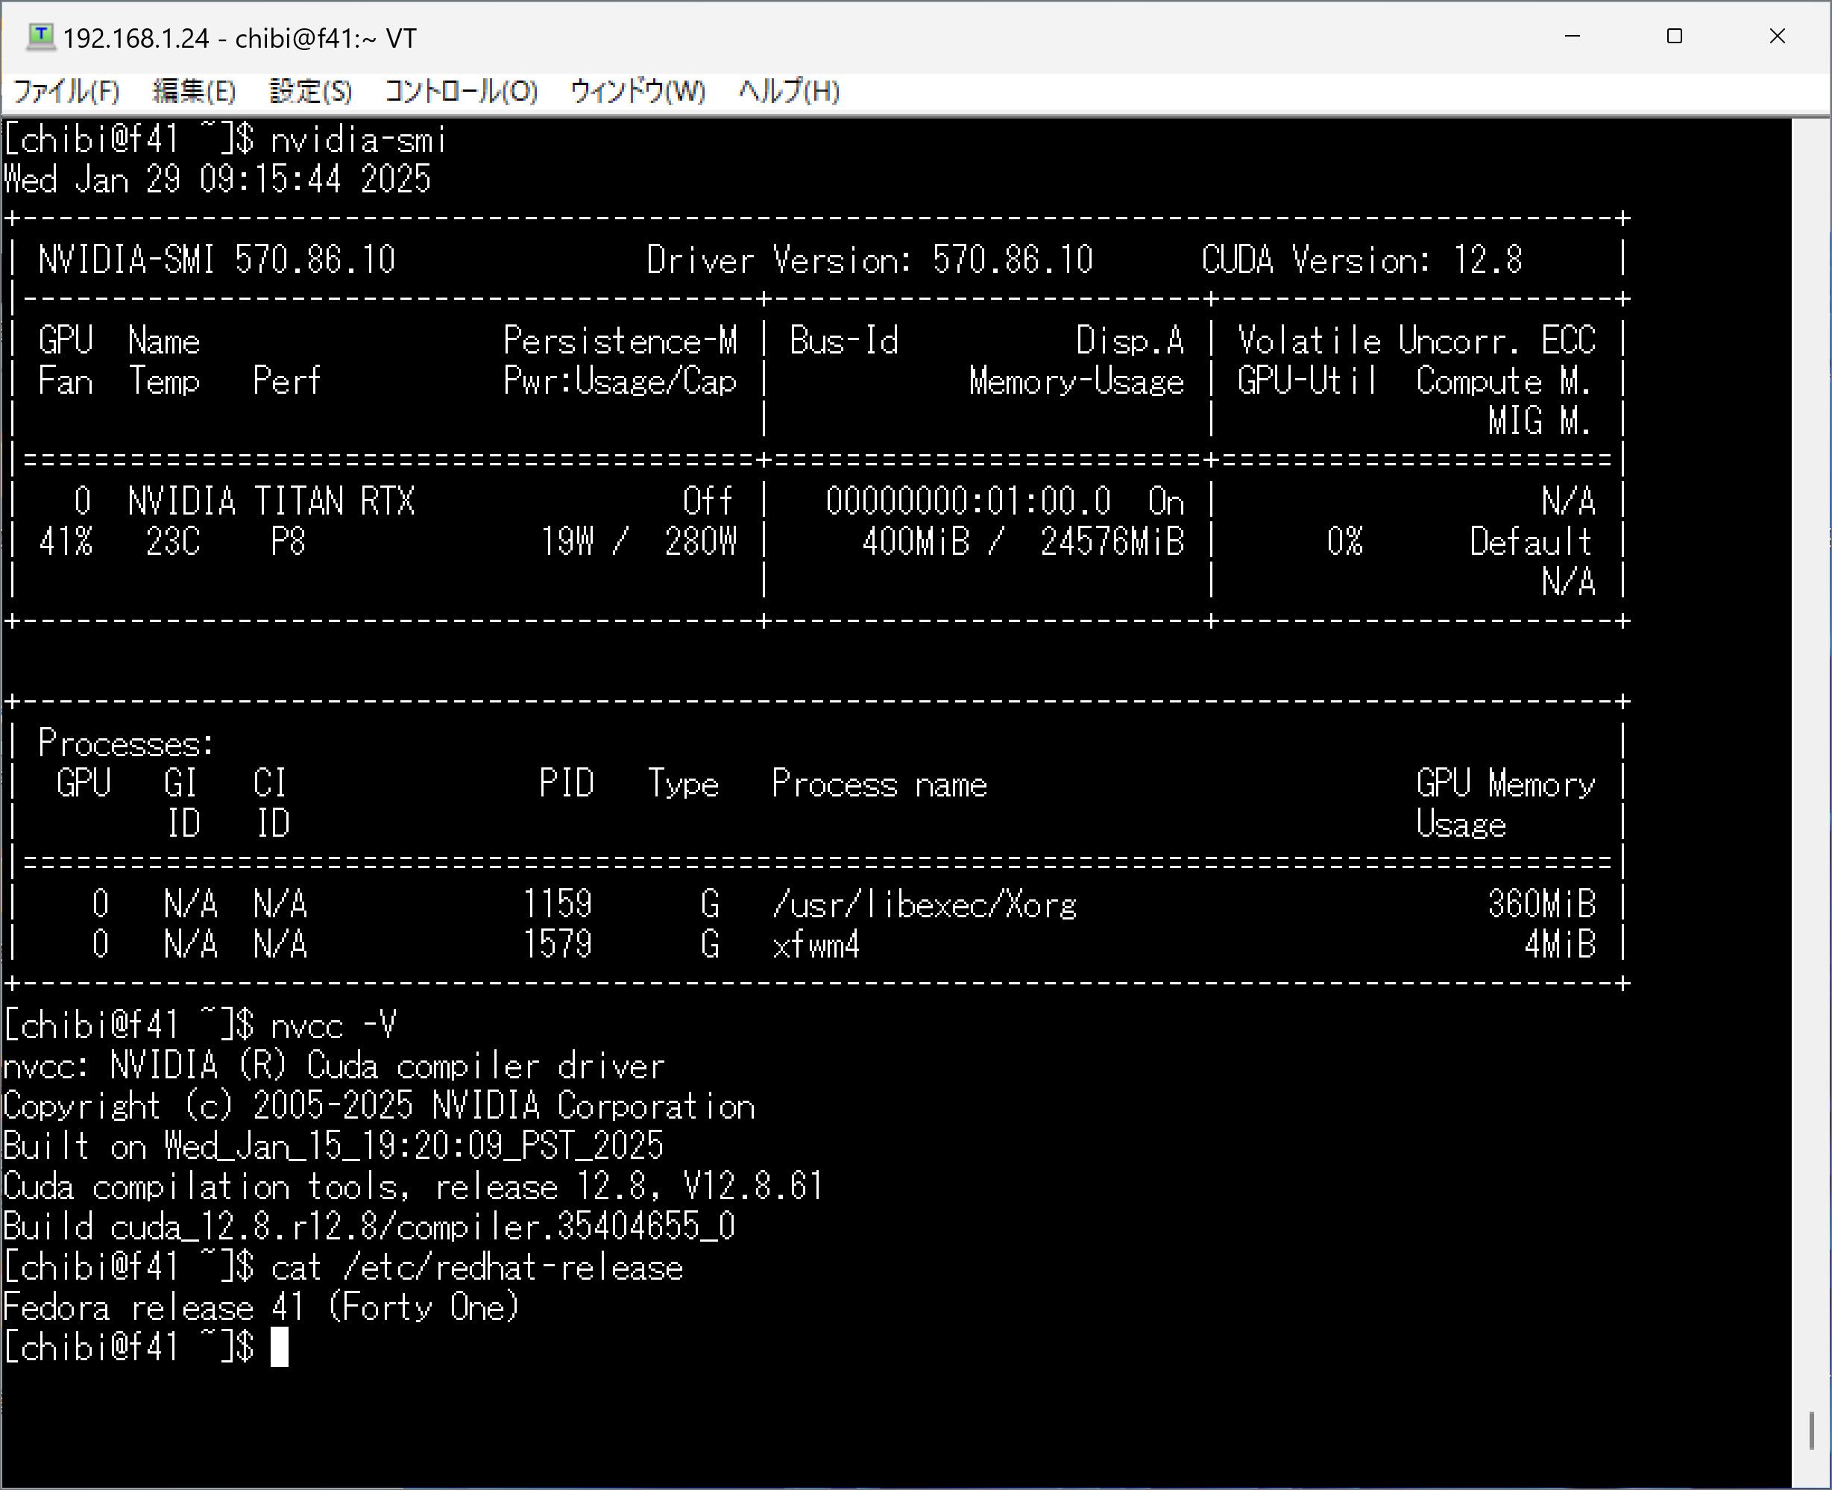This screenshot has height=1490, width=1832.
Task: Maximize the Tera Term window
Action: [1674, 37]
